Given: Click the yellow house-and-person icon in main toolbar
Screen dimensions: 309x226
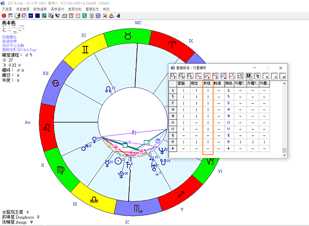Looking at the screenshot, I should (x=112, y=16).
